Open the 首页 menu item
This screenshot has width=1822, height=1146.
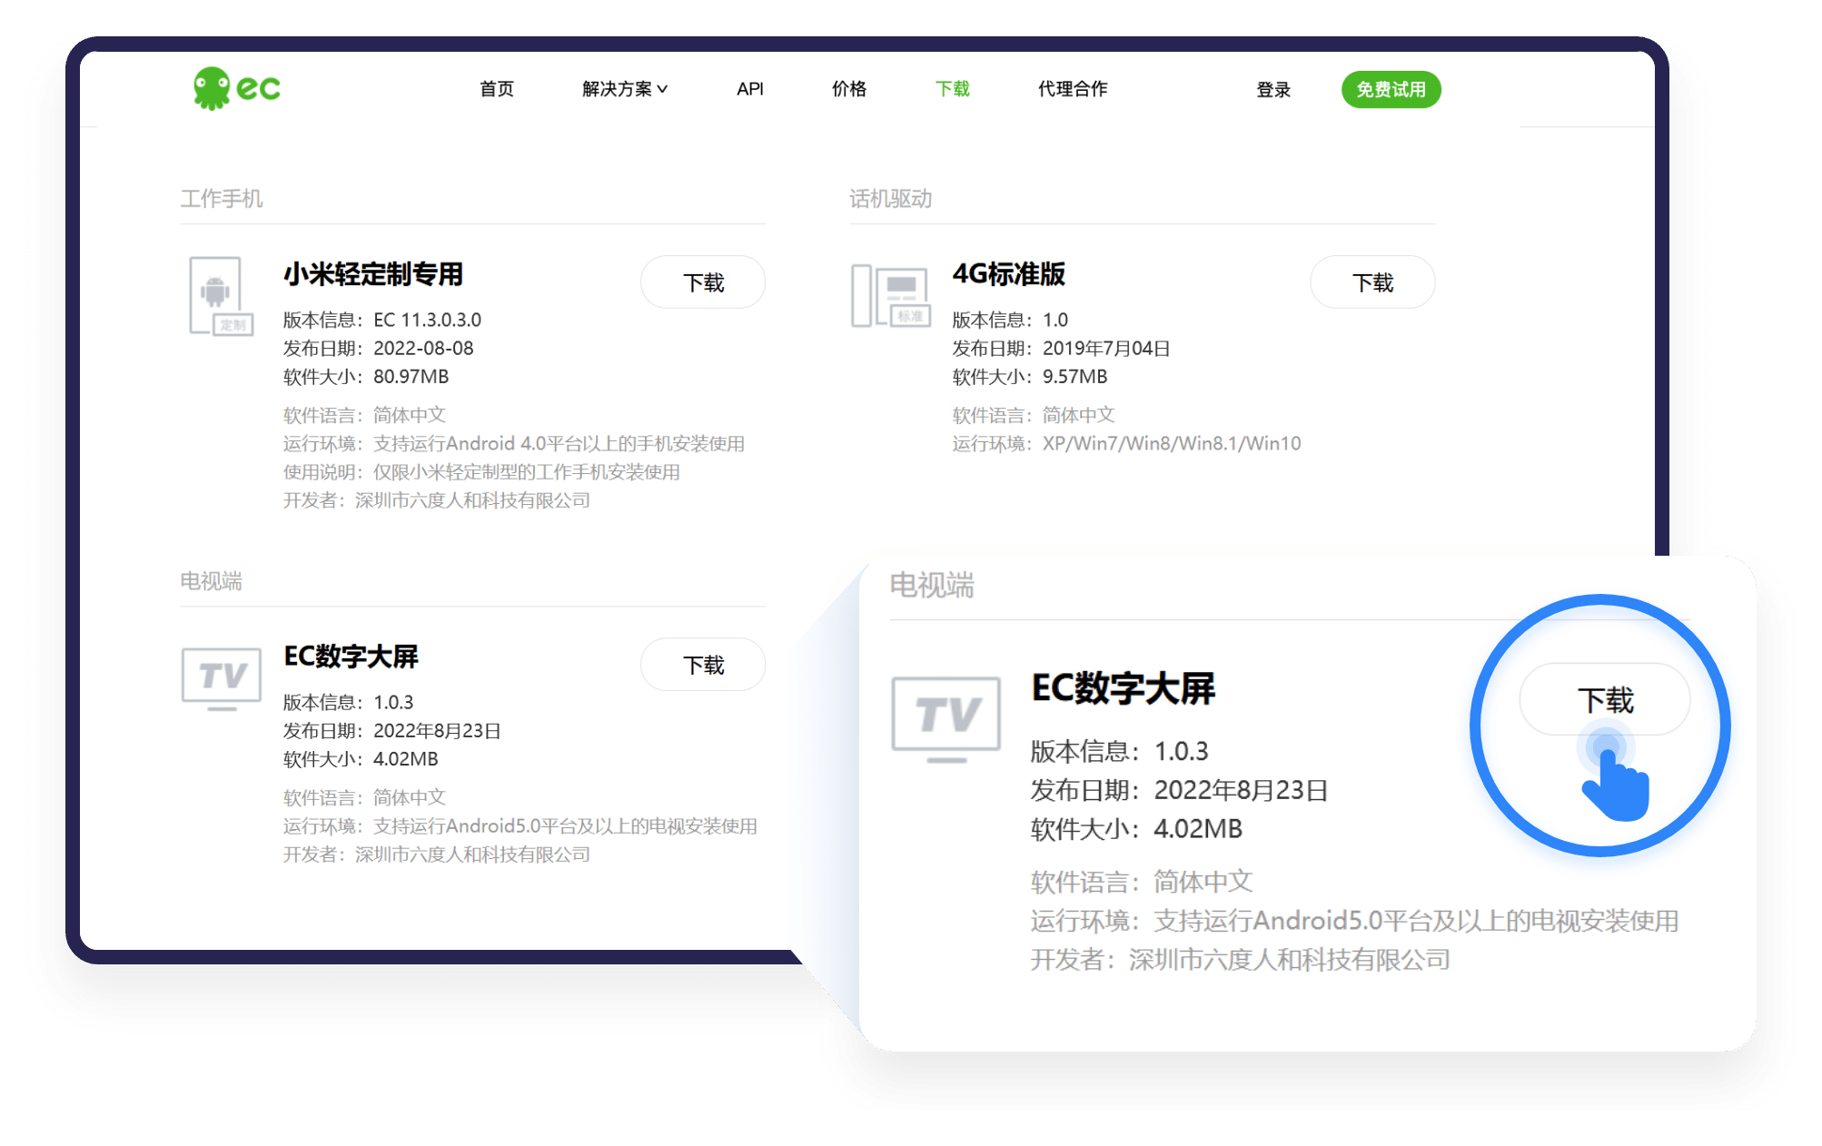pos(498,89)
